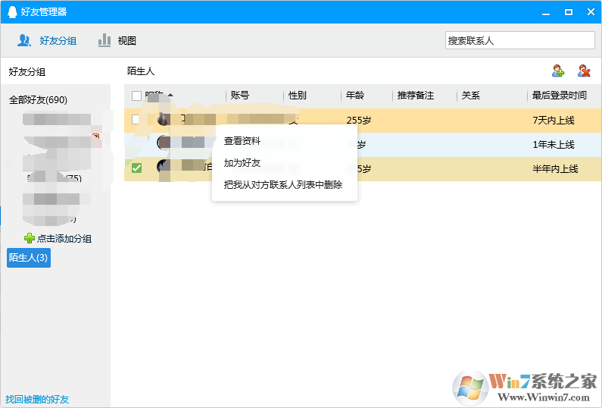Viewport: 602px width, 408px height.
Task: Click the green plus icon for adding group
Action: [30, 238]
